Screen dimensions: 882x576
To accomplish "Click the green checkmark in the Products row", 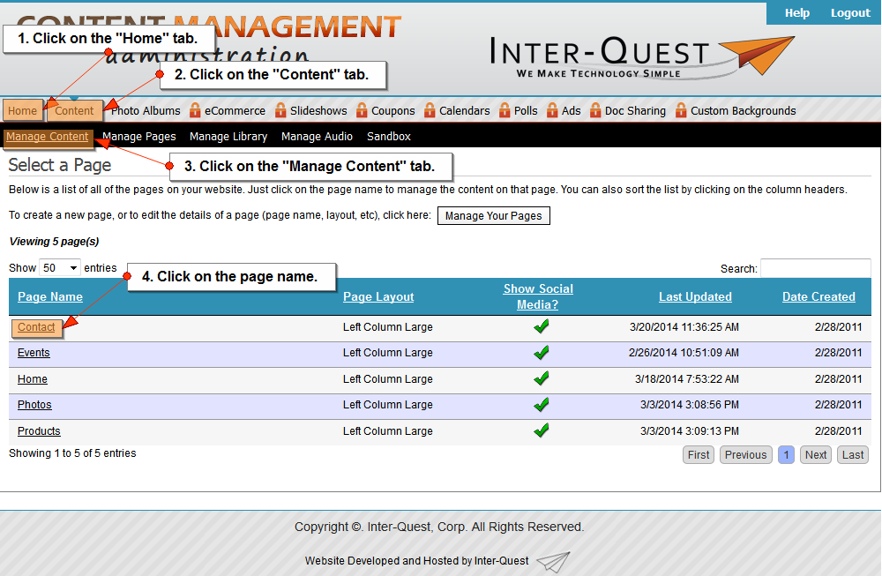I will [x=542, y=430].
